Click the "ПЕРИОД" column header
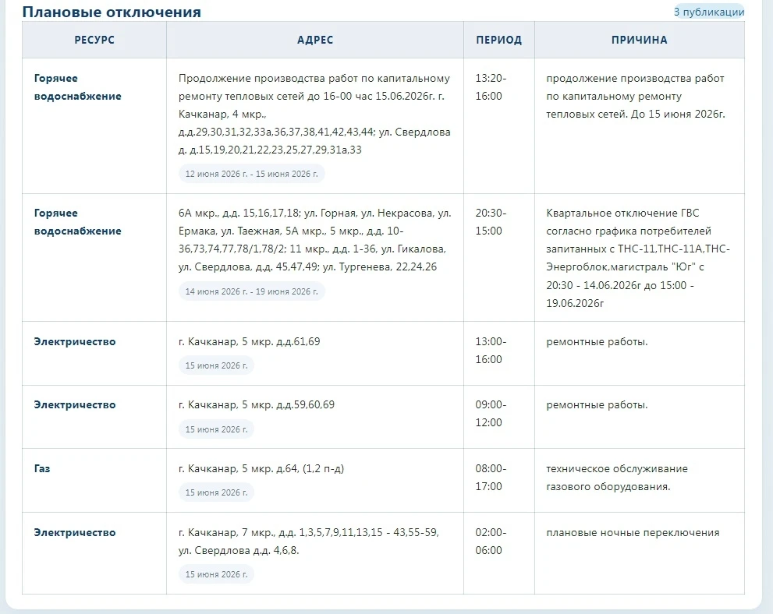This screenshot has width=773, height=614. click(499, 40)
